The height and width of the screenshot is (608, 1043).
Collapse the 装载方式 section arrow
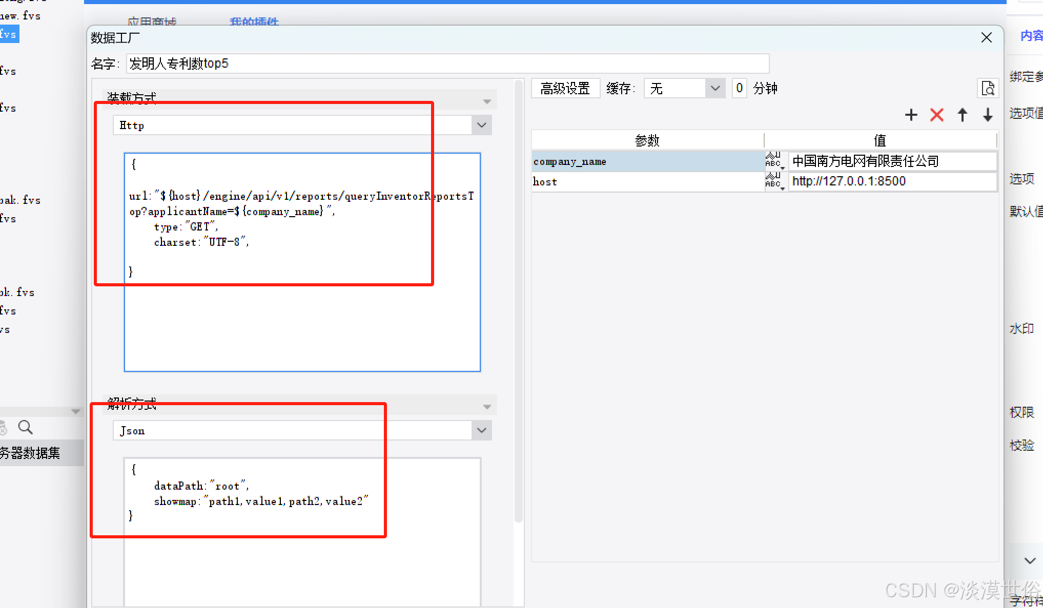point(487,101)
